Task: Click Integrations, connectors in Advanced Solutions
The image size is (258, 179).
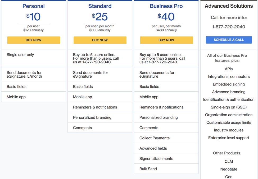Action: coord(229,77)
